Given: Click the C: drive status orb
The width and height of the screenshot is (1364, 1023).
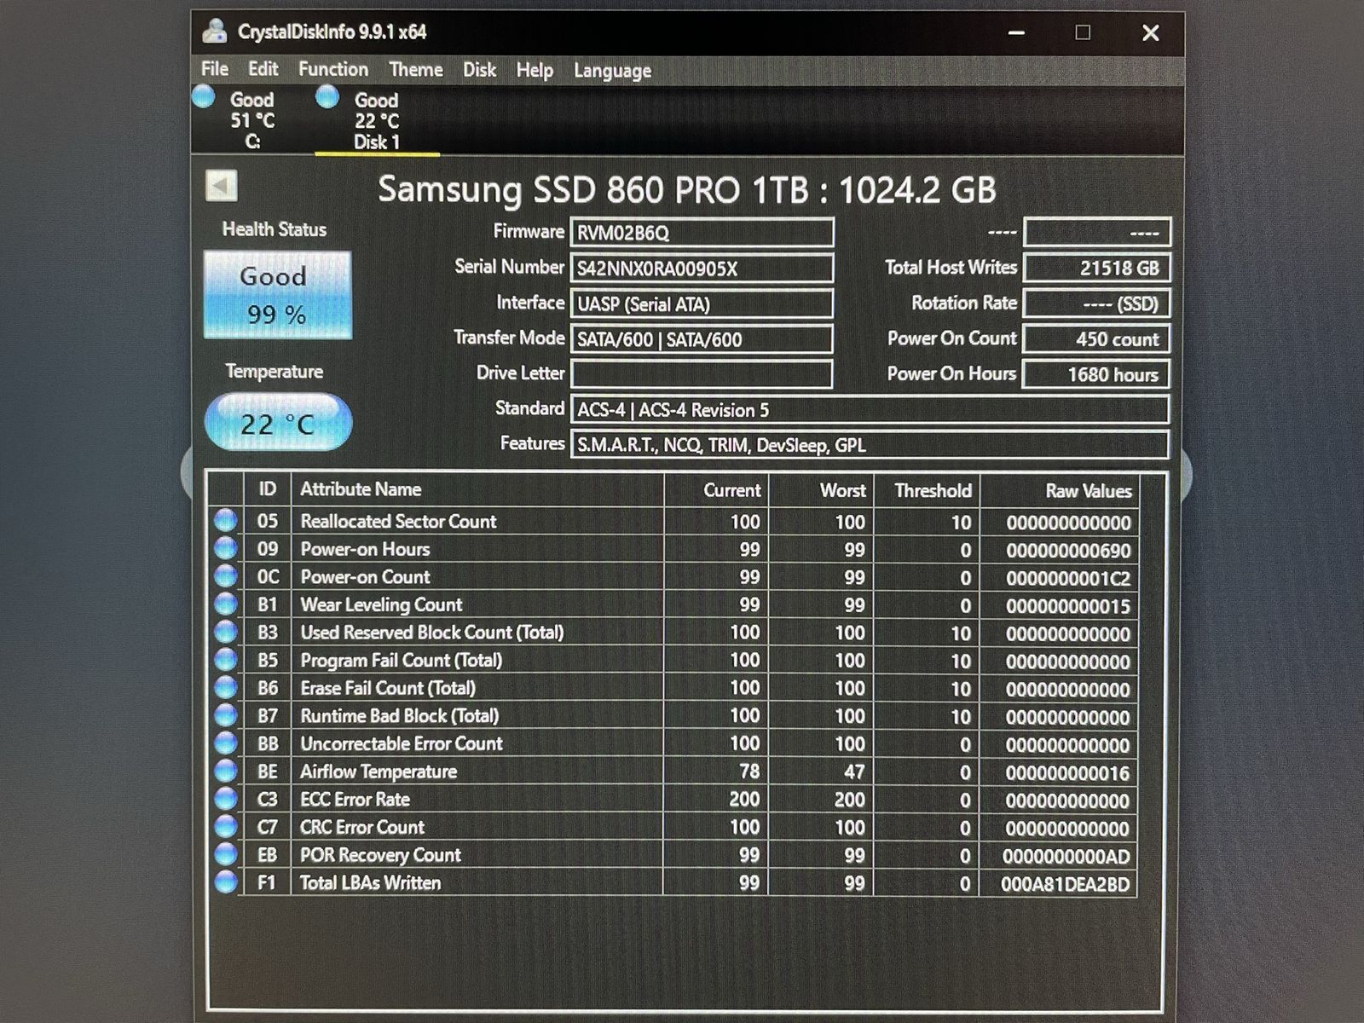Looking at the screenshot, I should [204, 96].
